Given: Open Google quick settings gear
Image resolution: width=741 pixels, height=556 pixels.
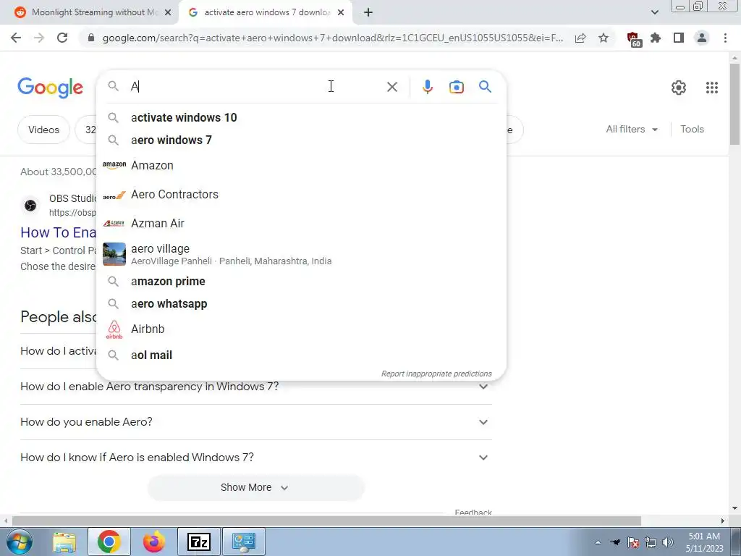Looking at the screenshot, I should 679,88.
